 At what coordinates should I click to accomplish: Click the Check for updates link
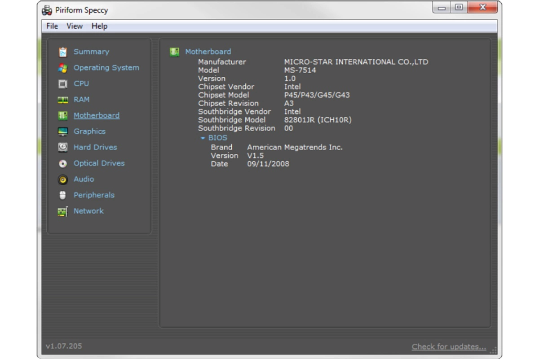(449, 346)
